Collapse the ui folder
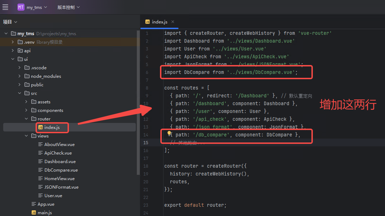This screenshot has height=216, width=385. click(x=13, y=59)
